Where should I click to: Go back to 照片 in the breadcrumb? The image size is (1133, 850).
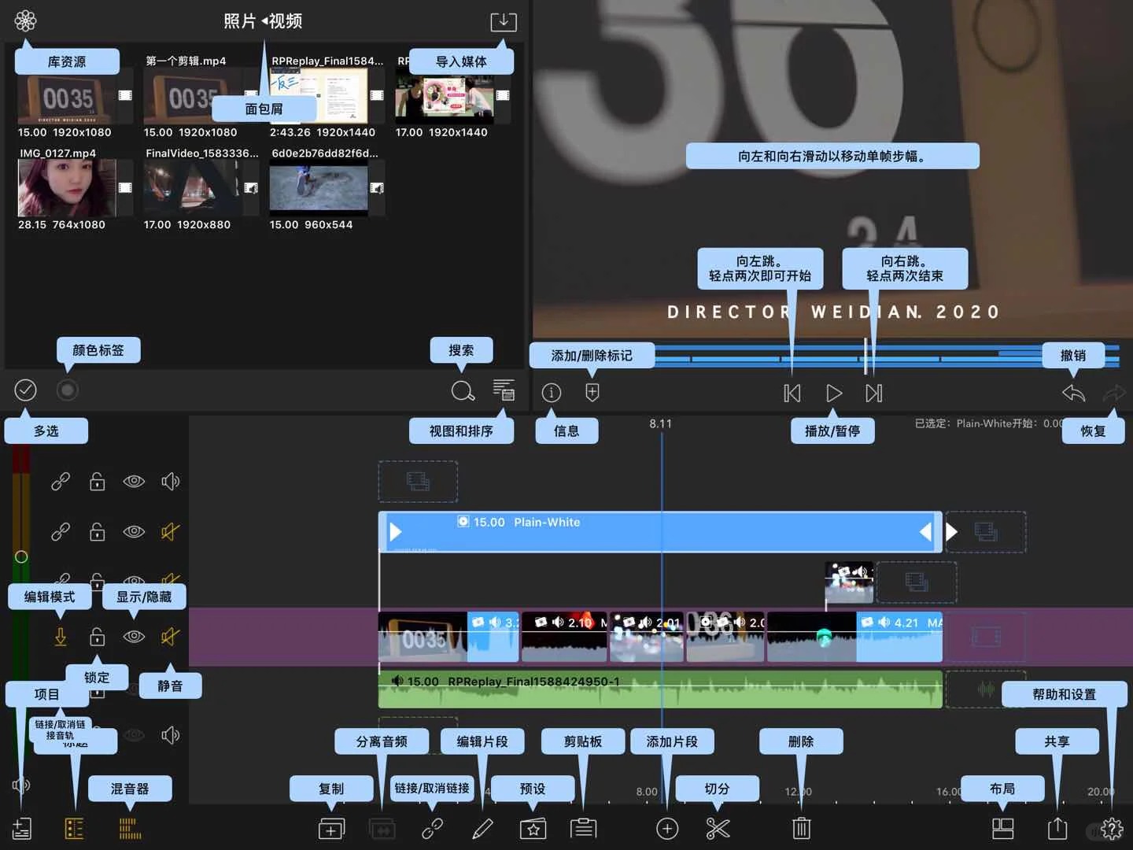click(x=240, y=21)
